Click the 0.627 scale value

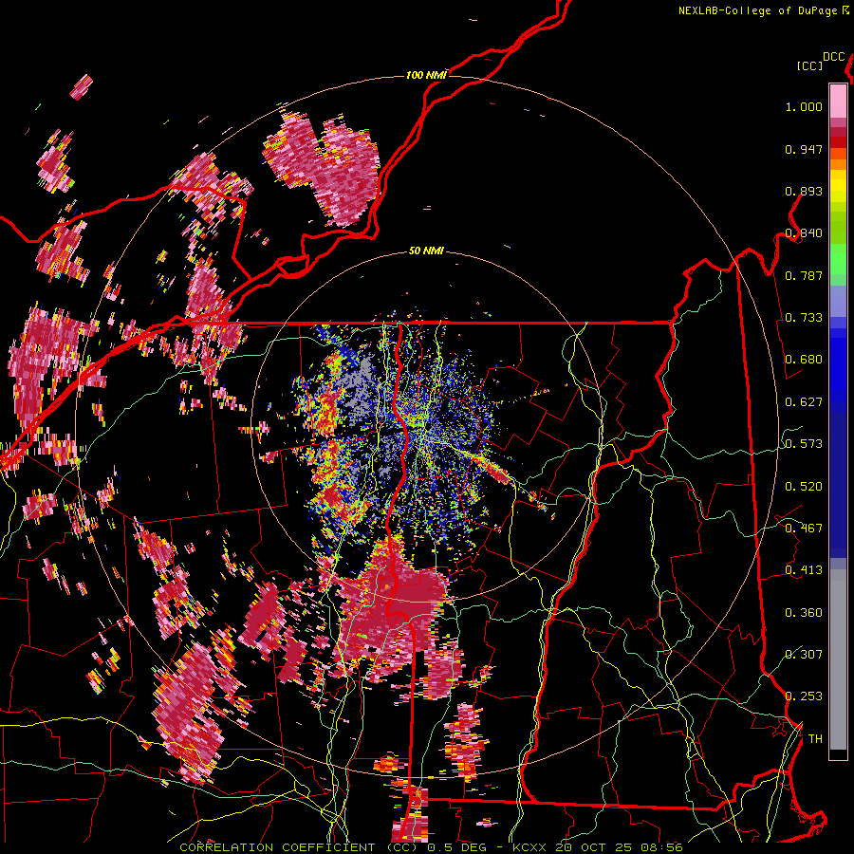pos(804,402)
